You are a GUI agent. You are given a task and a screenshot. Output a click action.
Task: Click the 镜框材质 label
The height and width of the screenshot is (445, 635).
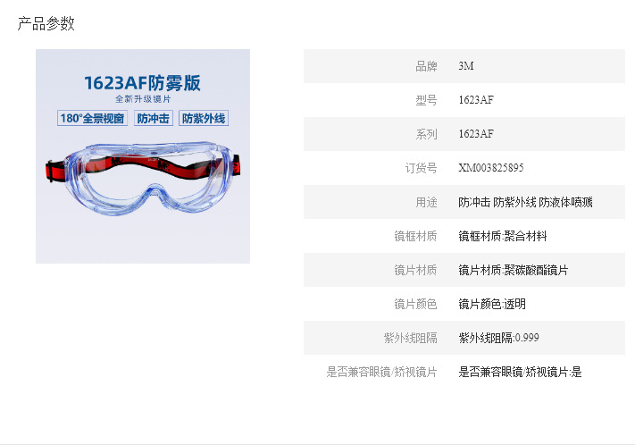click(415, 236)
